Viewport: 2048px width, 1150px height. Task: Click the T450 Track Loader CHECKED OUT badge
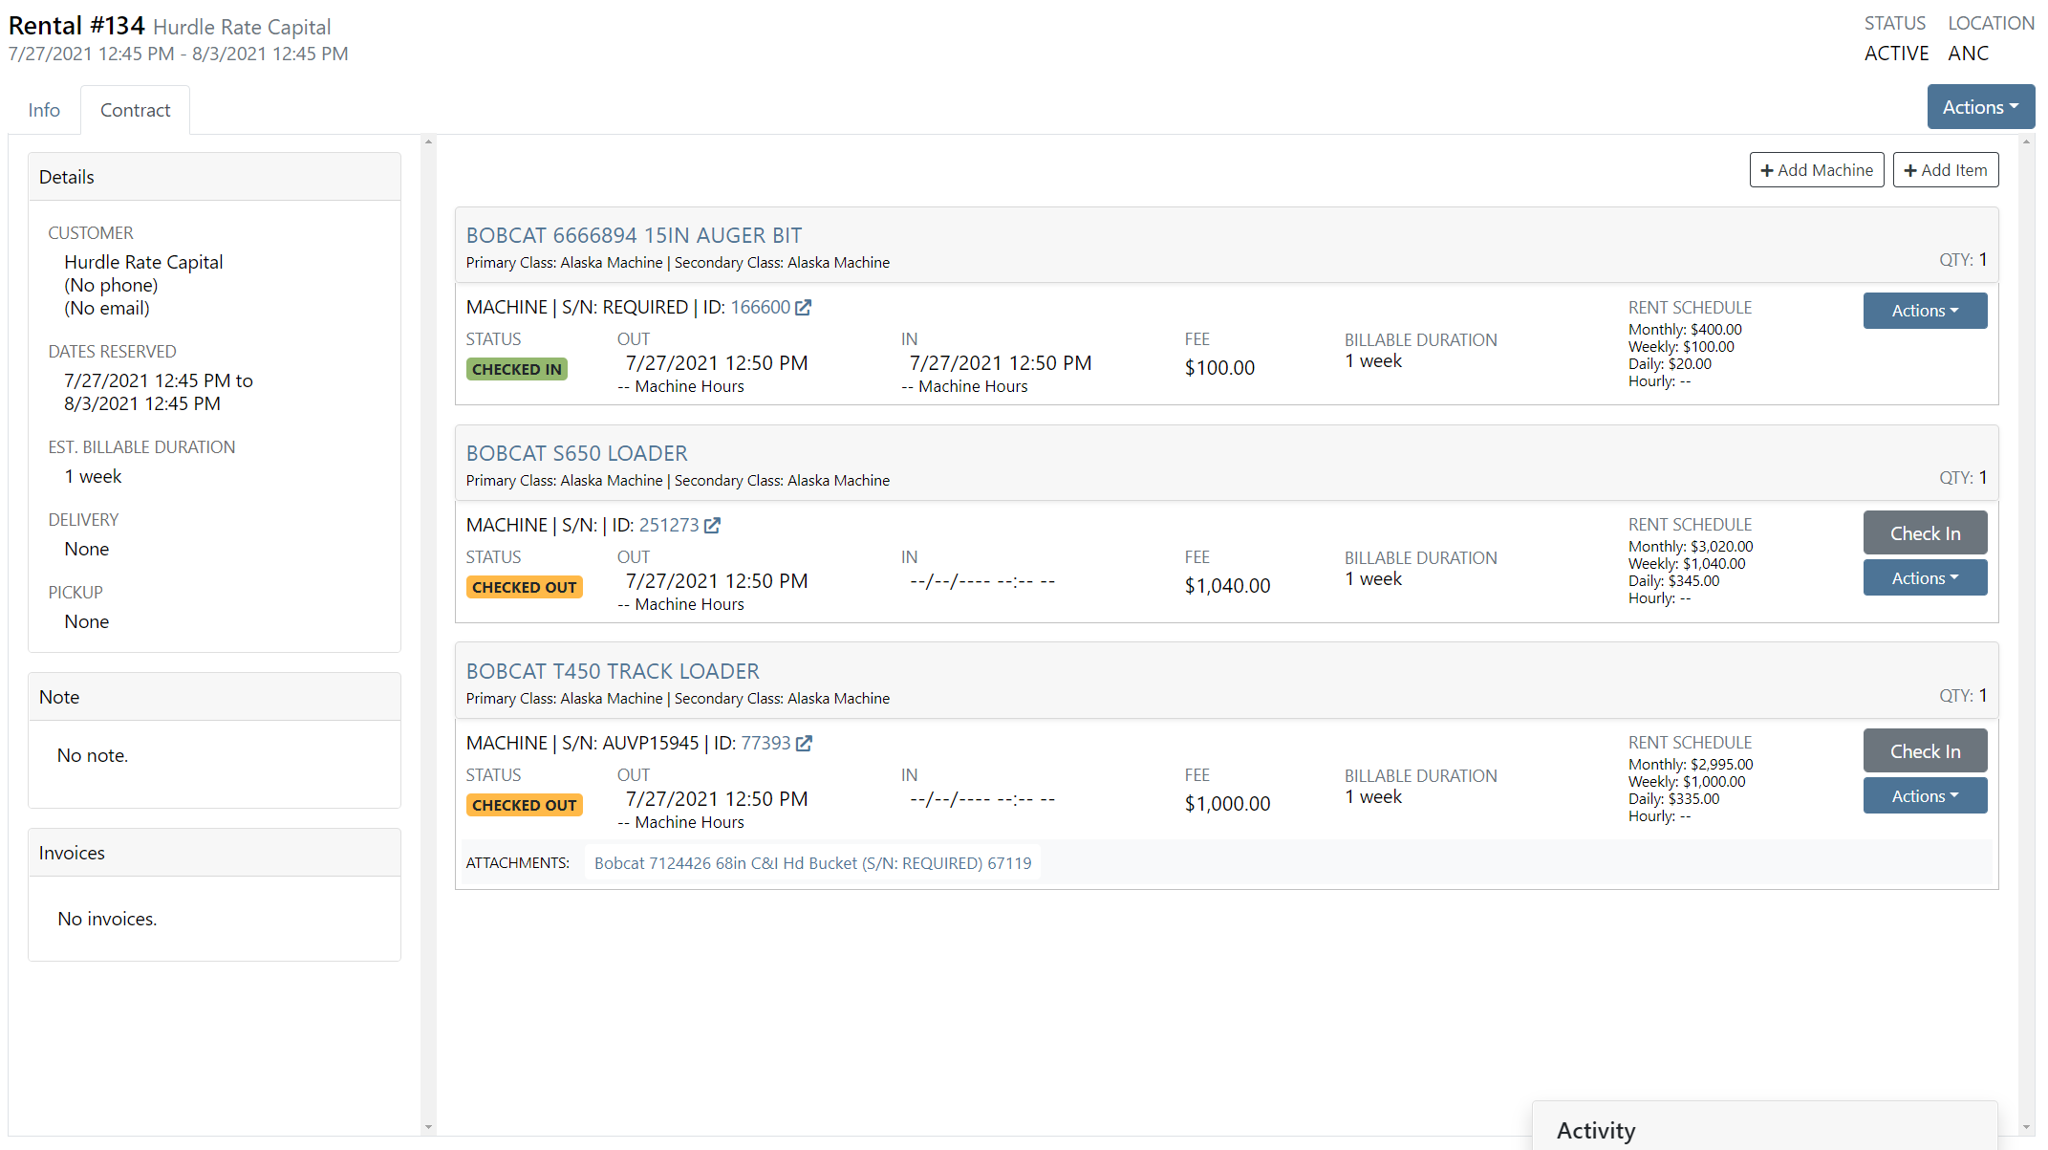525,805
